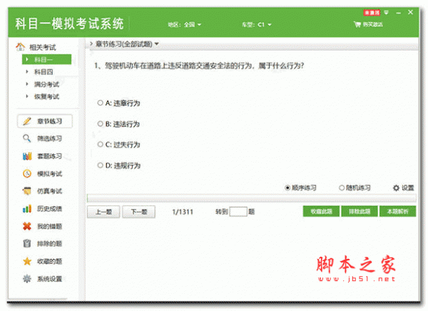Open the 车型: C1 dropdown

click(257, 24)
